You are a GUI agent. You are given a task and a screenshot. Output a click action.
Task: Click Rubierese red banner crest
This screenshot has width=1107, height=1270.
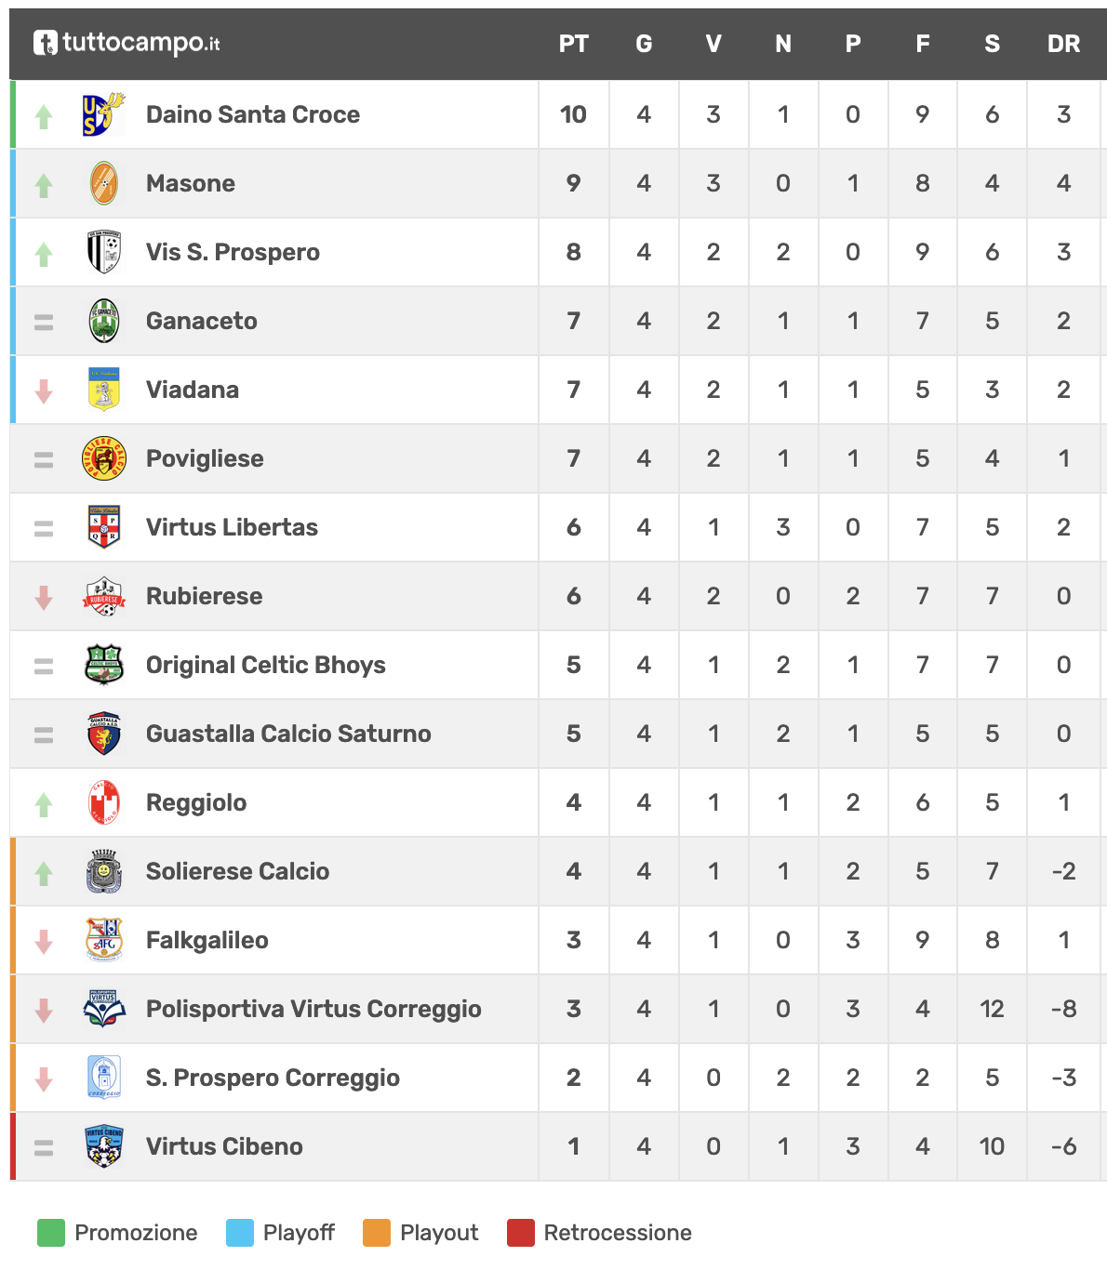coord(104,596)
